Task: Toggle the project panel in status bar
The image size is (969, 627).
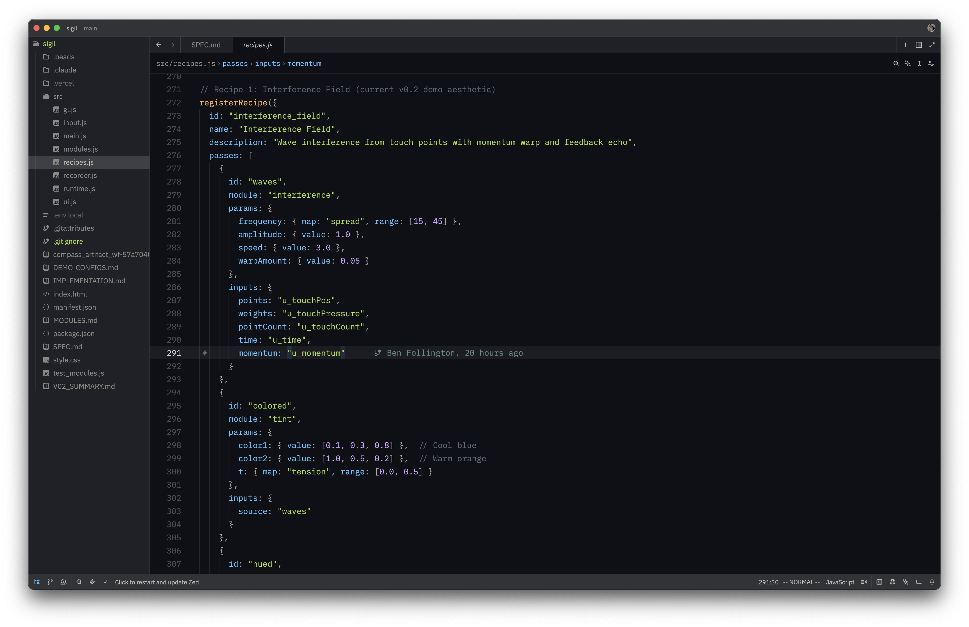Action: pos(37,582)
